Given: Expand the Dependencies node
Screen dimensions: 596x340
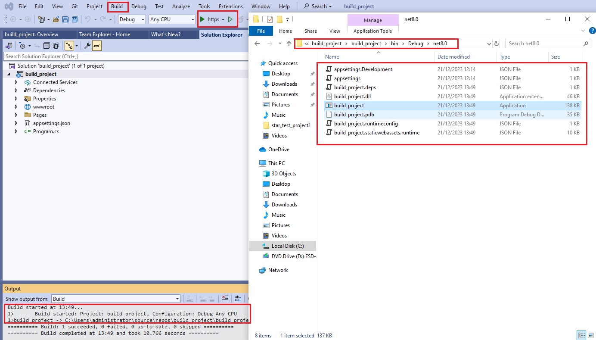Looking at the screenshot, I should coord(16,90).
